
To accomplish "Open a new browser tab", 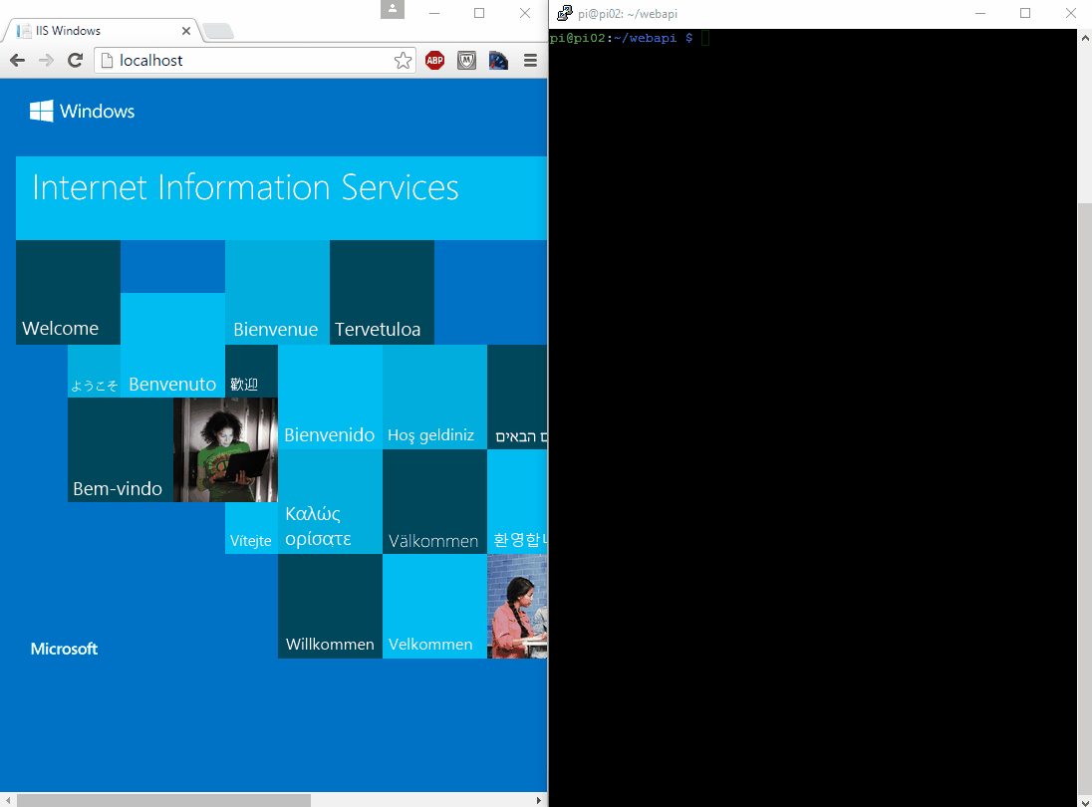I will pos(218,32).
